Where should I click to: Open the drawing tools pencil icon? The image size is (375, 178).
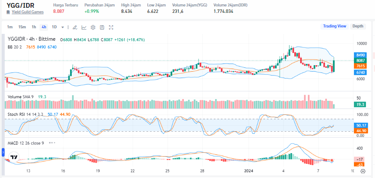tap(75, 27)
